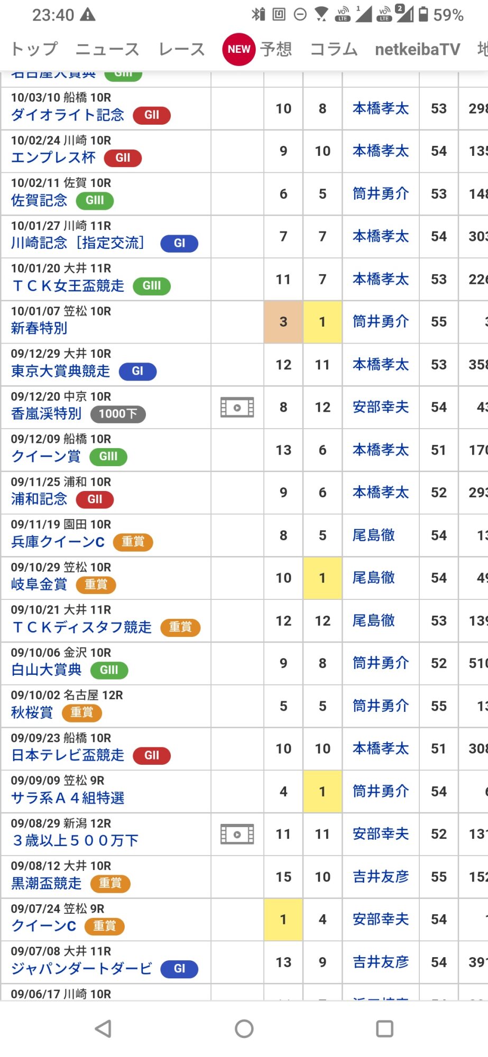Open the 3歳以上500万下 race video icon
The width and height of the screenshot is (488, 1057).
coord(237,834)
